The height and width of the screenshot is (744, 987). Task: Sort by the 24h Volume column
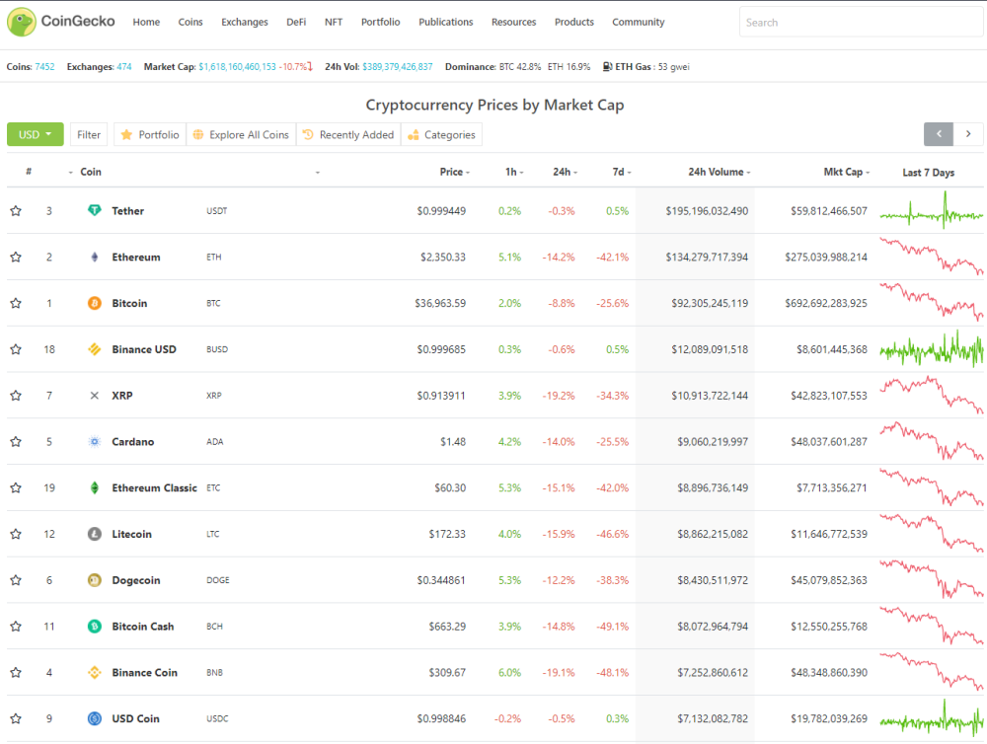point(716,172)
